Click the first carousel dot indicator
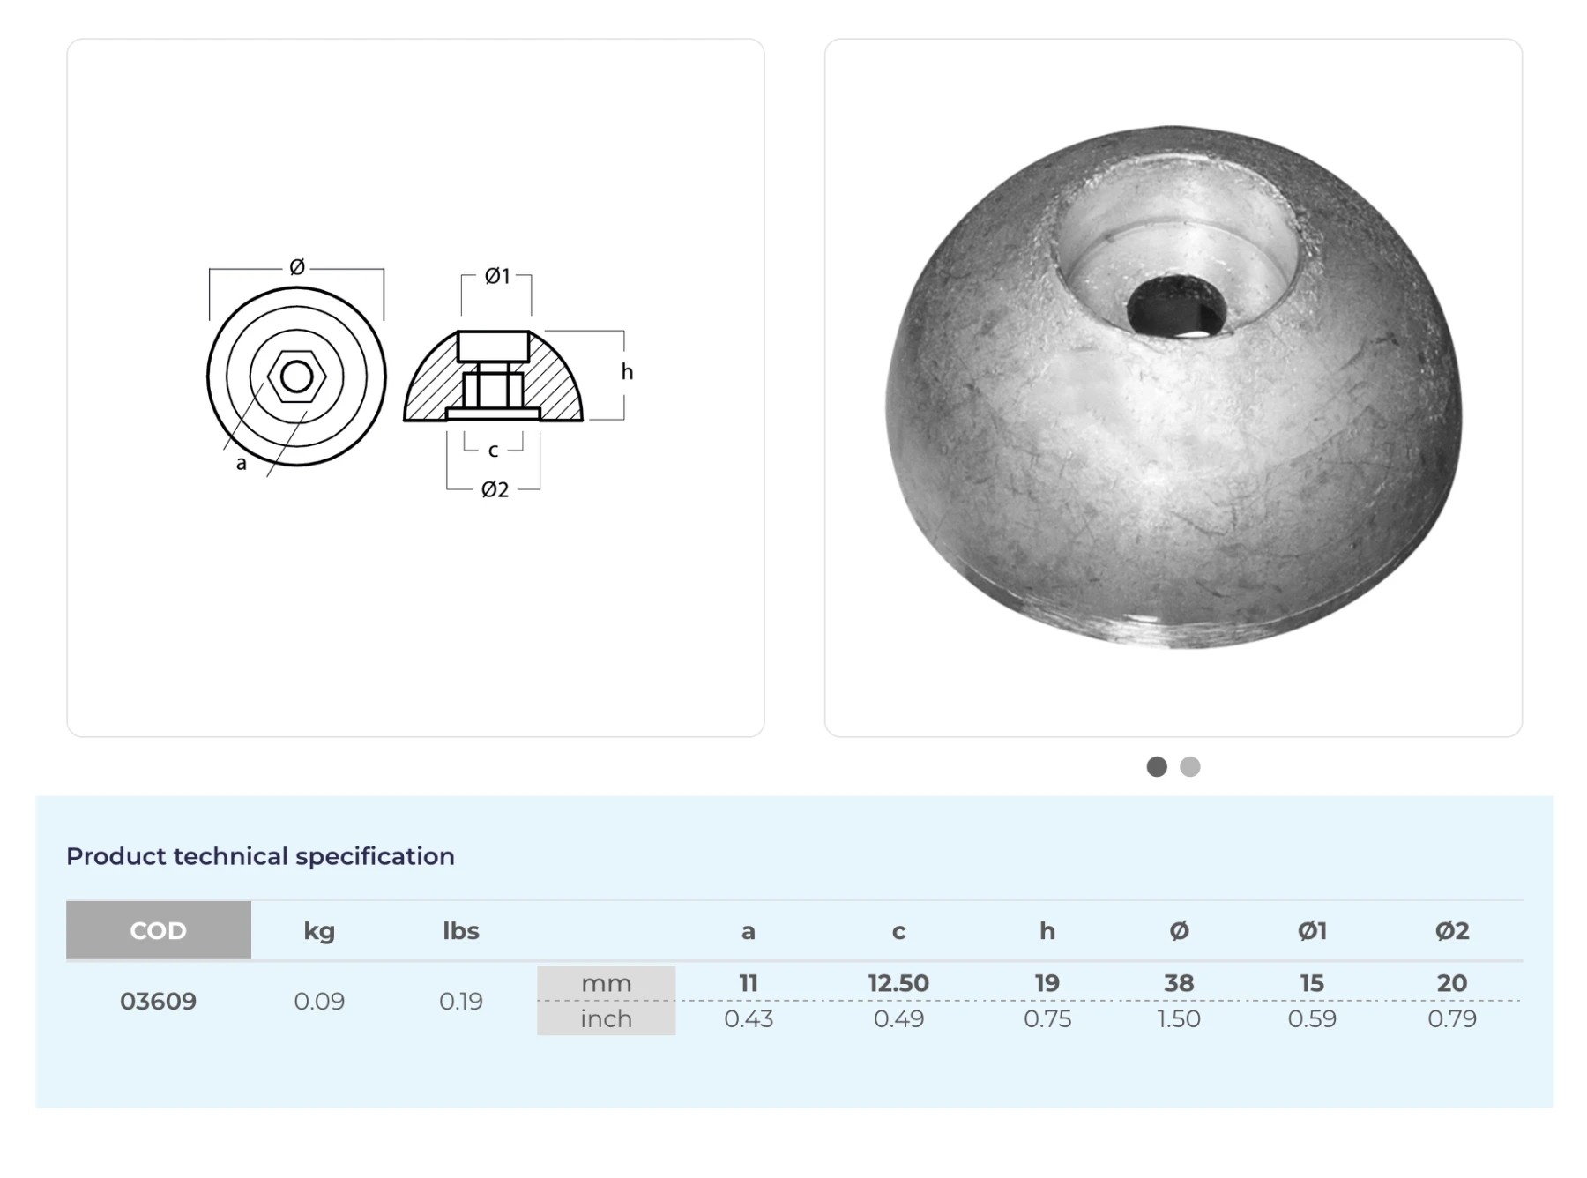The image size is (1587, 1178). click(1156, 767)
